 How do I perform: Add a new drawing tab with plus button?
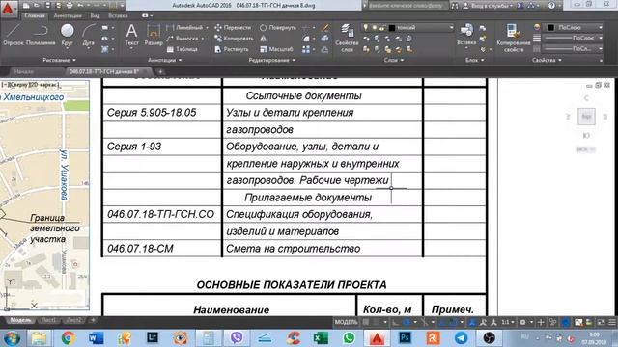(x=160, y=71)
